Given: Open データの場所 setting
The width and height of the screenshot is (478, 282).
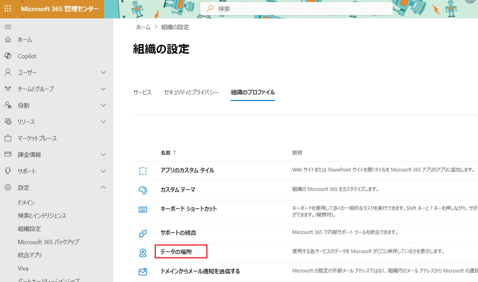Looking at the screenshot, I should coord(176,252).
